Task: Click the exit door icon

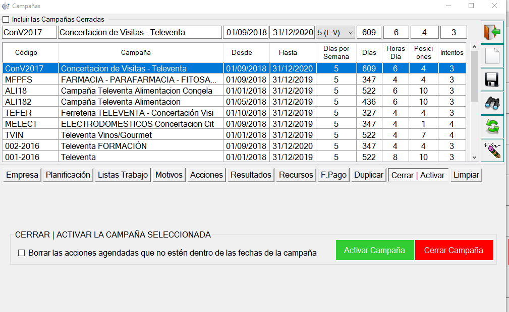Action: (x=492, y=32)
